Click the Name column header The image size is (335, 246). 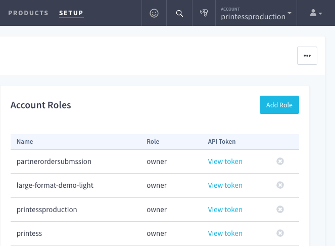pos(25,142)
